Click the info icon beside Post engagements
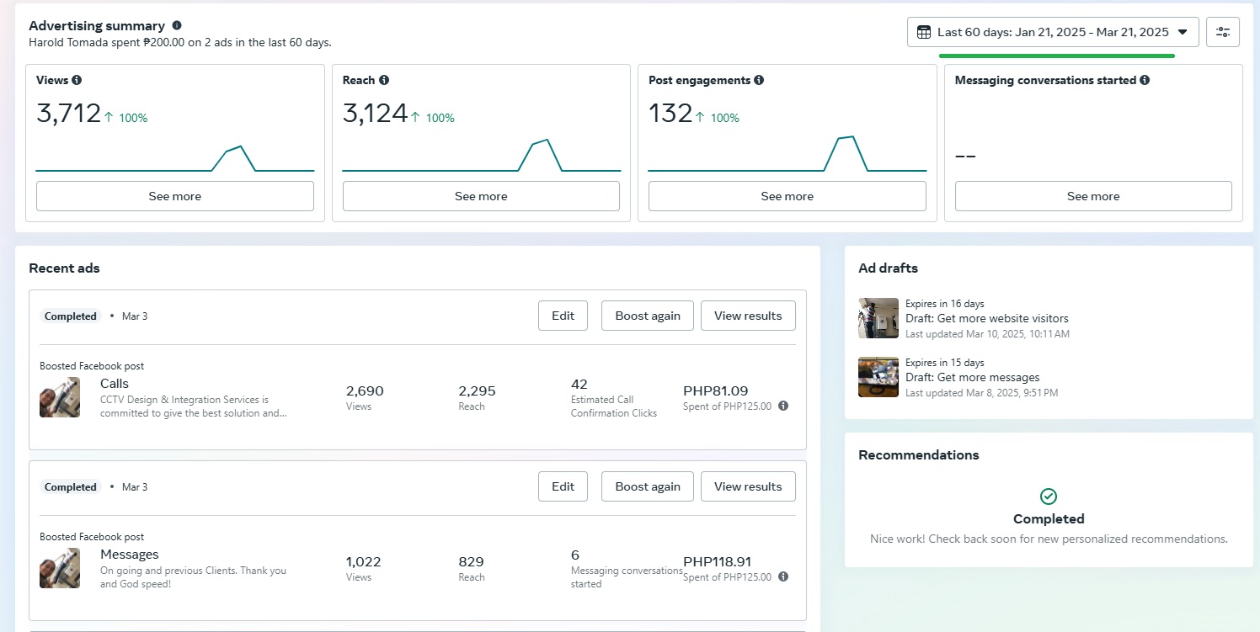Screen dimensions: 1260x632 [759, 81]
